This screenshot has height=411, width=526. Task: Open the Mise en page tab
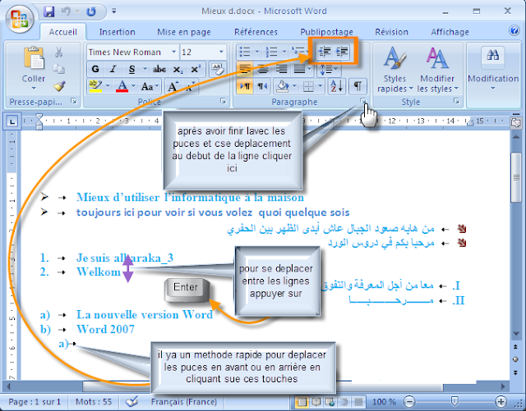pos(184,32)
